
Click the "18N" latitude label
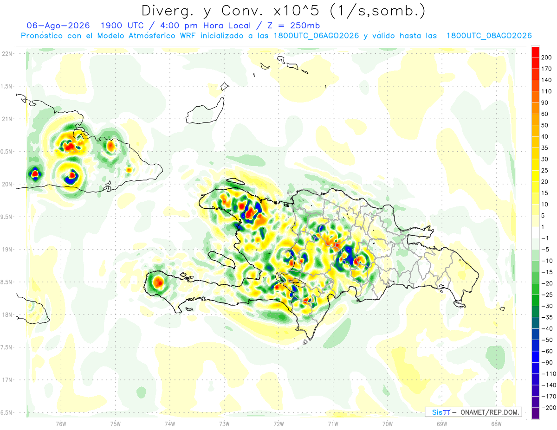coord(7,315)
